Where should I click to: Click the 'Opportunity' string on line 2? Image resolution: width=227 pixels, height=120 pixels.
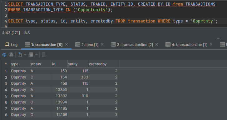(x=91, y=10)
